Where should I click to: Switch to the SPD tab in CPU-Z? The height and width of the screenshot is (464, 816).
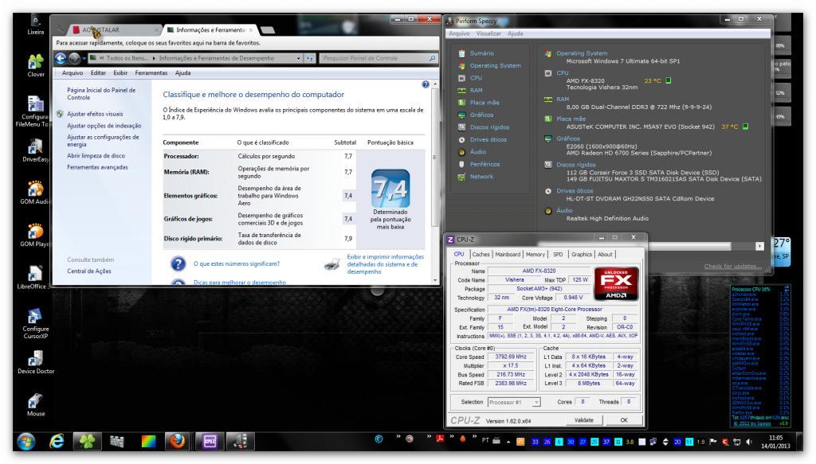[x=558, y=255]
